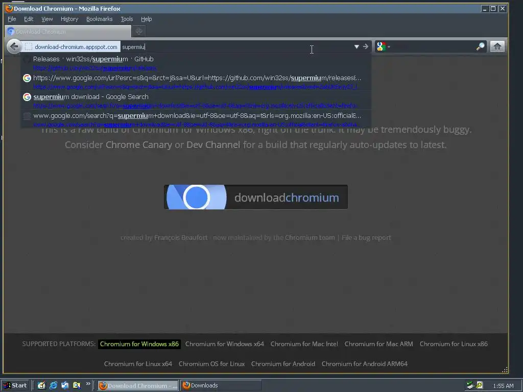
Task: Open the Tools menu
Action: click(127, 19)
